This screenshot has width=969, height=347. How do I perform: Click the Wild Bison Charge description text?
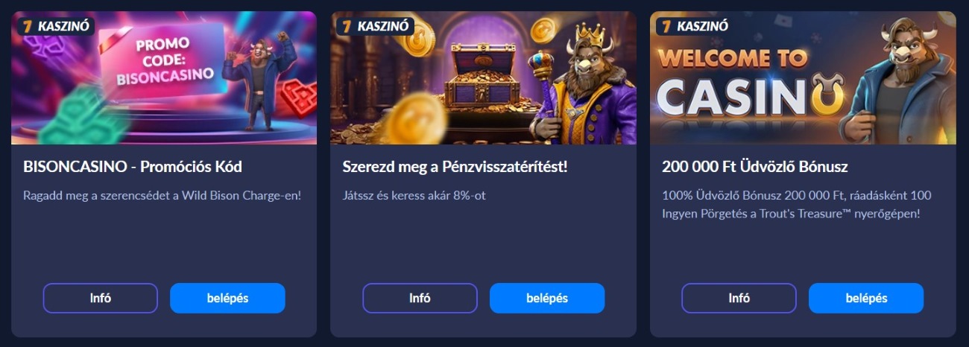(x=162, y=196)
